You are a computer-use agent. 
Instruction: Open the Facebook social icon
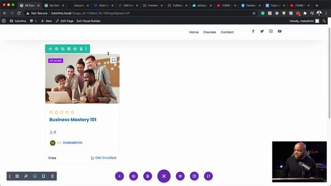(x=253, y=31)
